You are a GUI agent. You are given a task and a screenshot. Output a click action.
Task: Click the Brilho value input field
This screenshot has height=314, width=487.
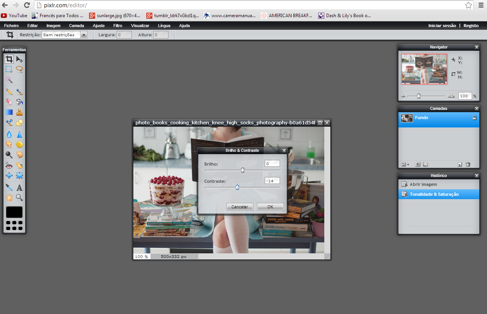point(272,164)
